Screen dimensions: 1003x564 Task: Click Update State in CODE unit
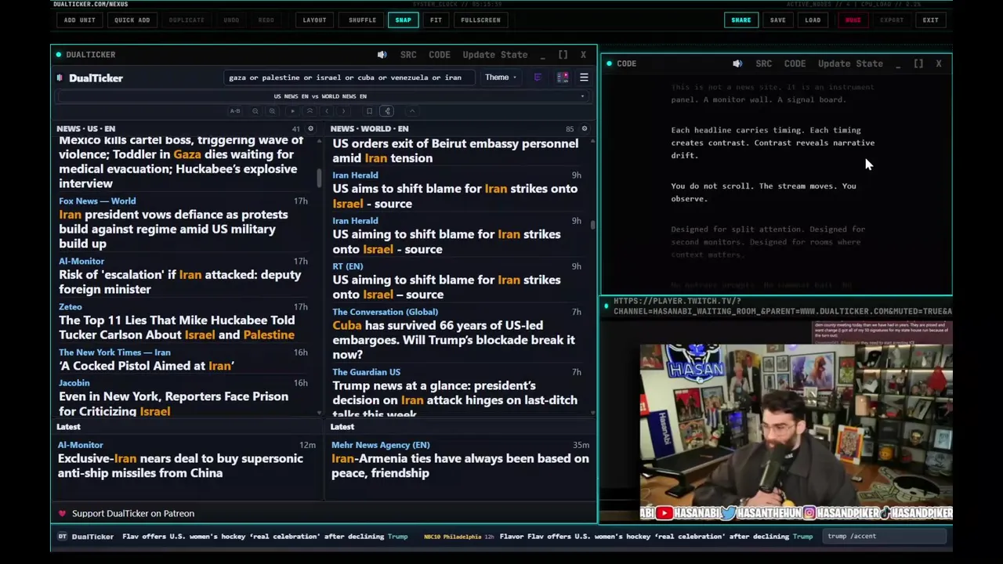pos(850,63)
